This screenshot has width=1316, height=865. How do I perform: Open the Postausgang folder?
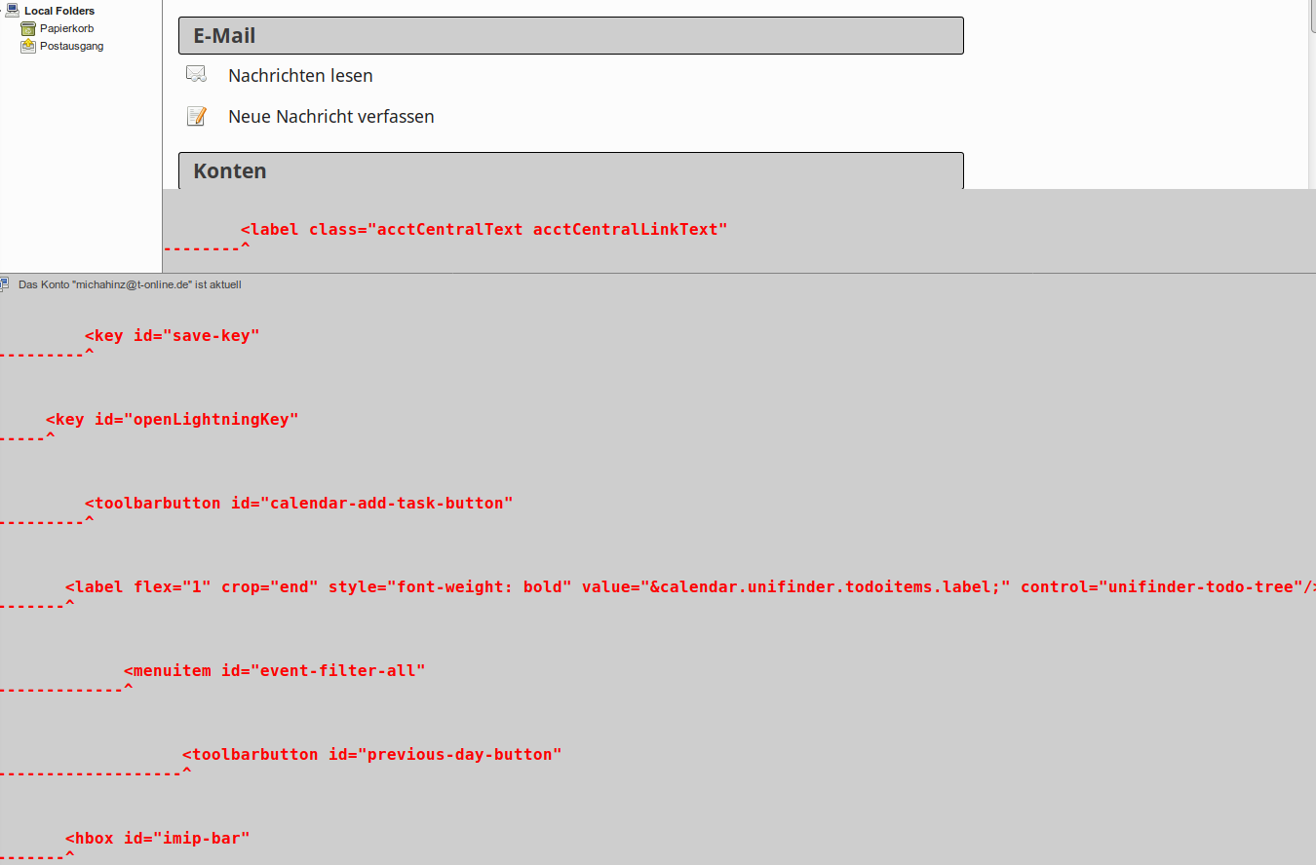tap(71, 46)
